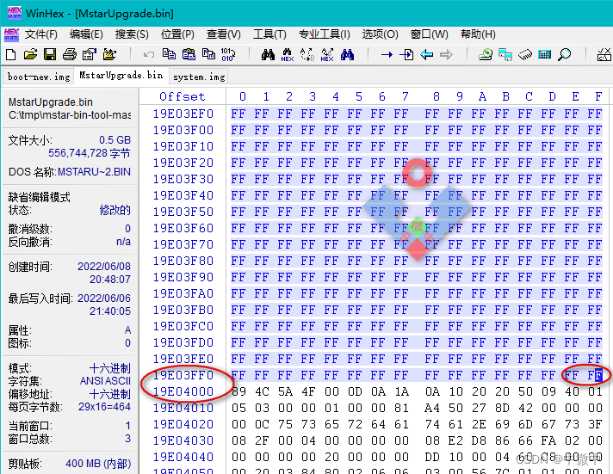The image size is (613, 474).
Task: Click the Go to page arrow icon
Action: [x=406, y=55]
